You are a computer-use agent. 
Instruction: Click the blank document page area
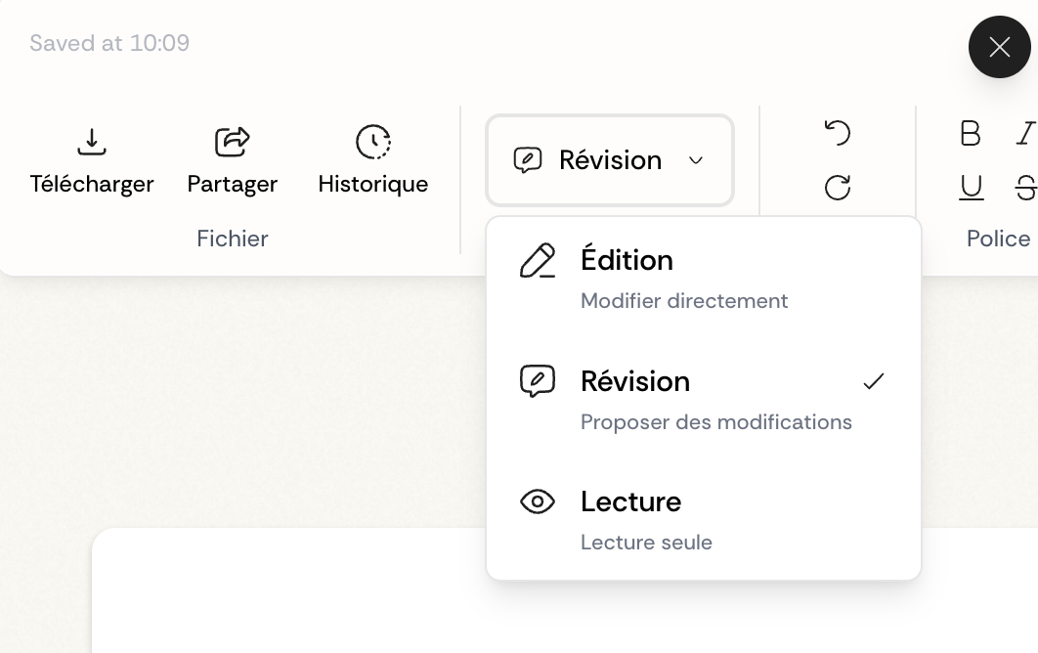pyautogui.click(x=293, y=596)
